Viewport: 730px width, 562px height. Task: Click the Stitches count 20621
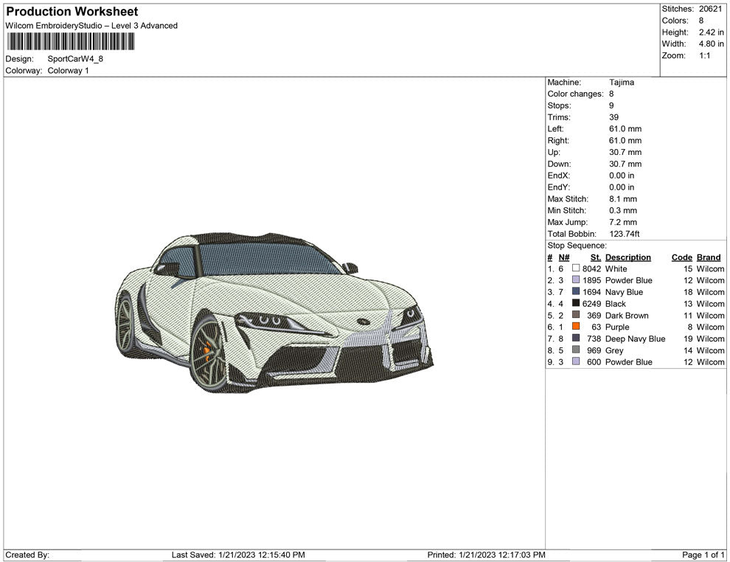point(711,9)
